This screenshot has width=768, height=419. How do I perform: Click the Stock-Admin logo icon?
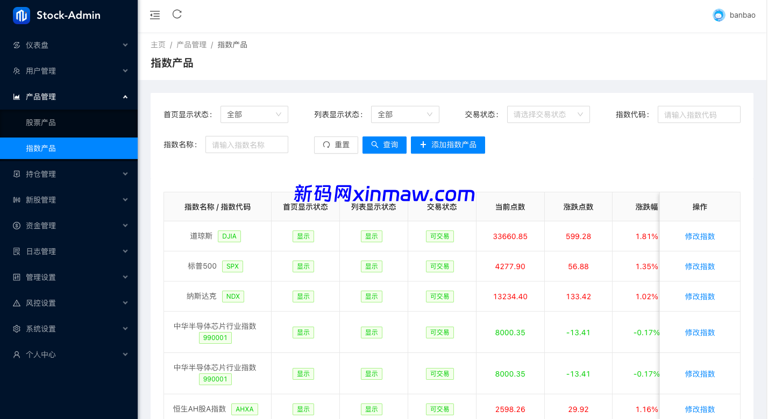point(22,16)
